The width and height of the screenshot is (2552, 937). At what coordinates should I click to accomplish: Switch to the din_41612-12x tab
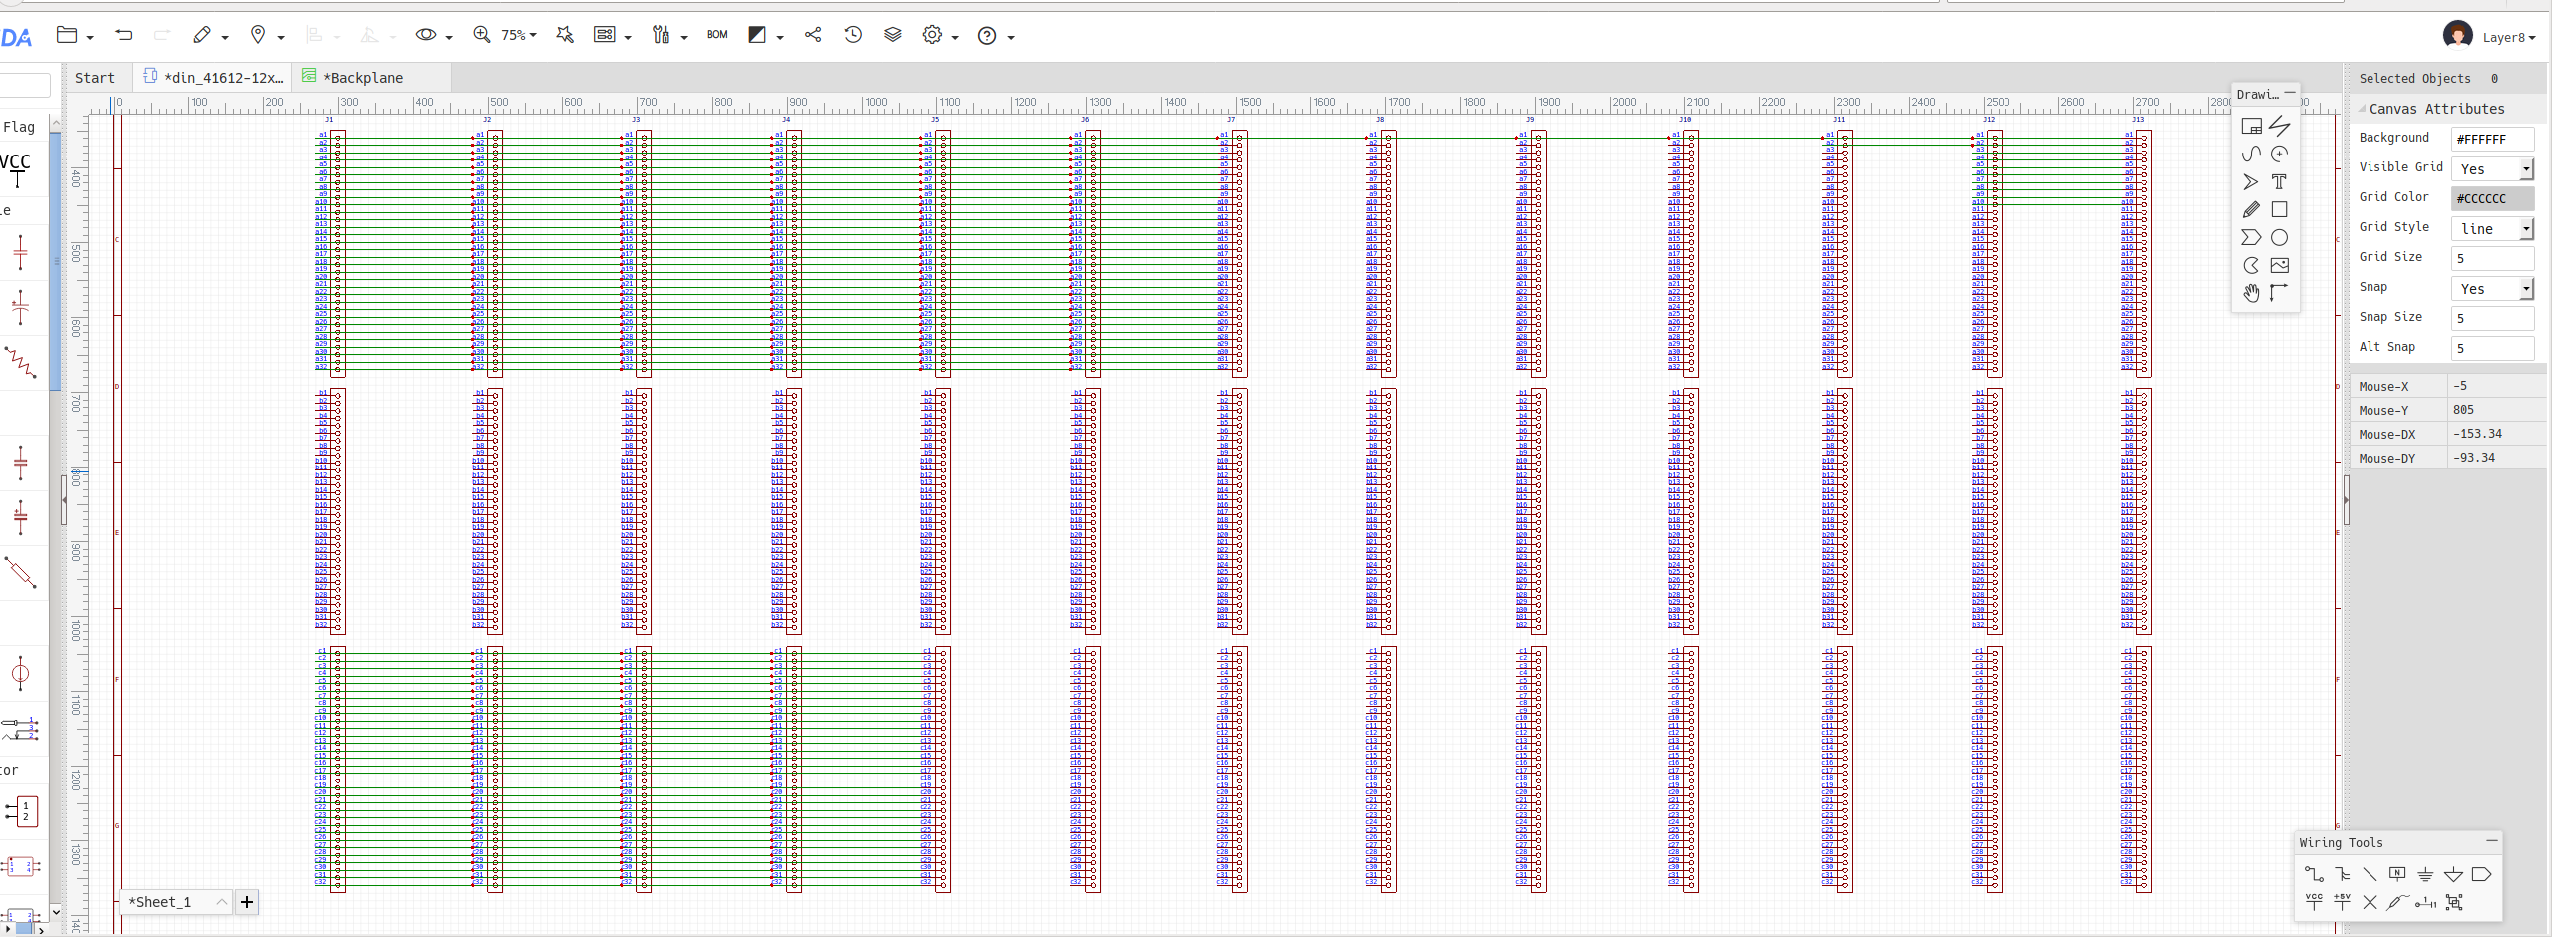click(x=212, y=78)
